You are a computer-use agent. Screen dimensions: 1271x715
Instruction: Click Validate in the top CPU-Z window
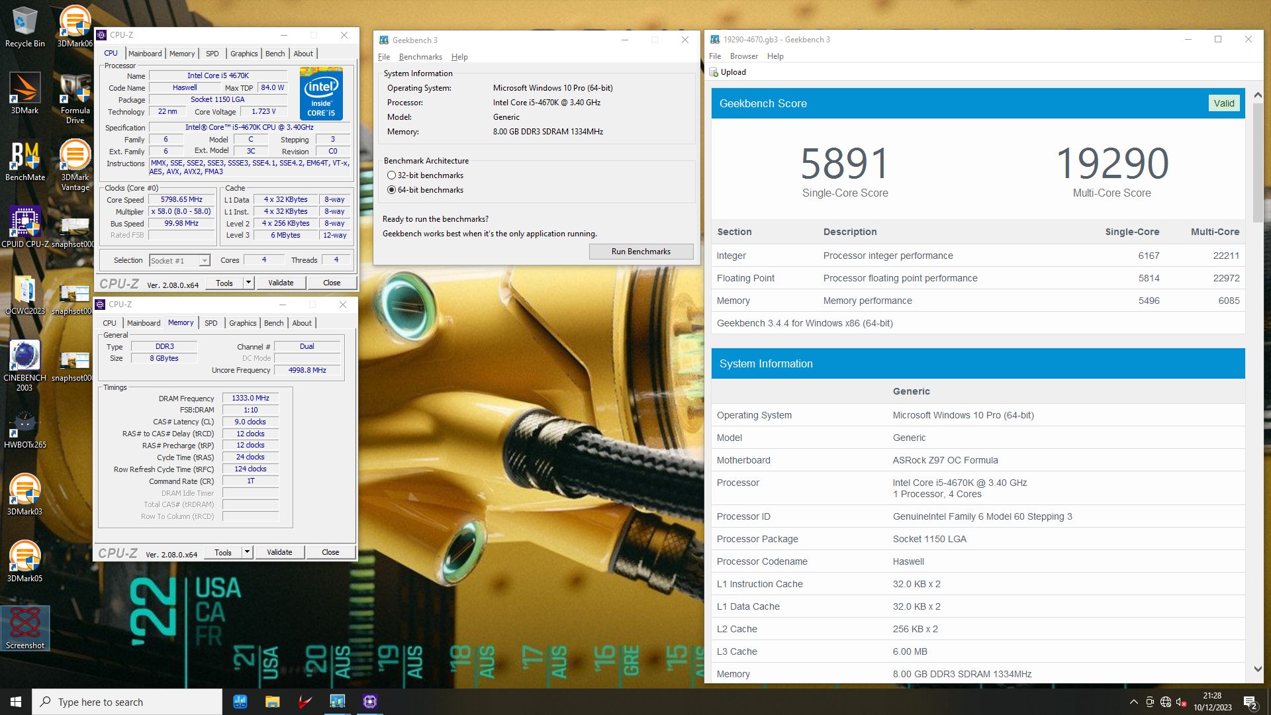pyautogui.click(x=281, y=283)
